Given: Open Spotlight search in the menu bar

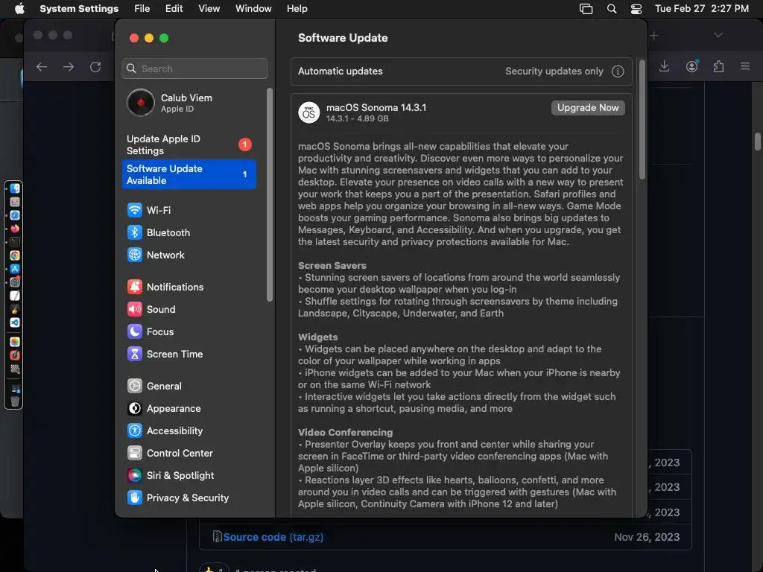Looking at the screenshot, I should click(612, 9).
